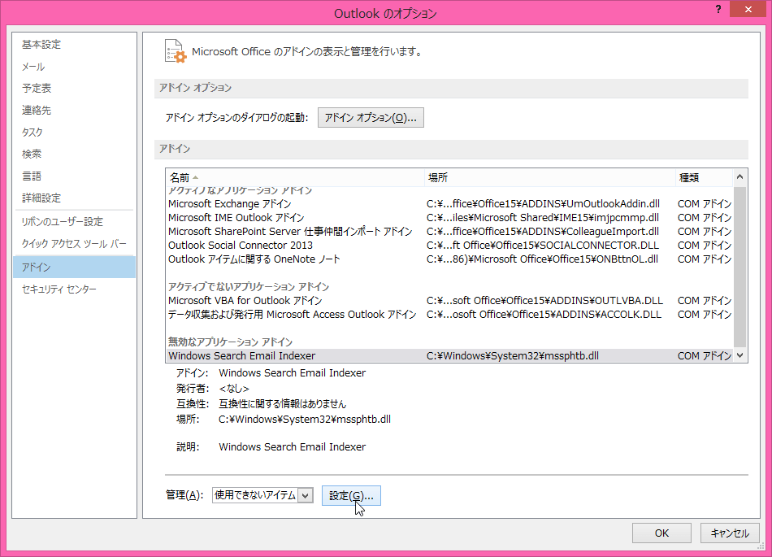Click the 互換性に関する情報はありません text
Viewport: 772px width, 557px height.
(283, 404)
